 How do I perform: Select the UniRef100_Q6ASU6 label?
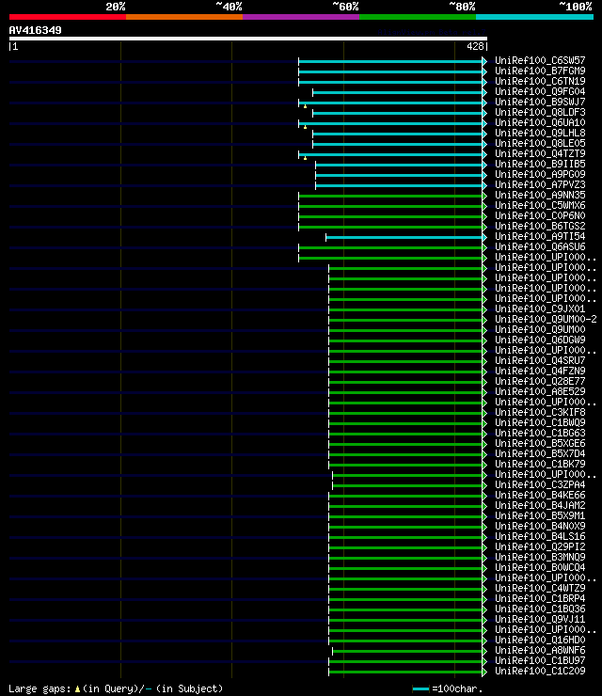tap(540, 246)
